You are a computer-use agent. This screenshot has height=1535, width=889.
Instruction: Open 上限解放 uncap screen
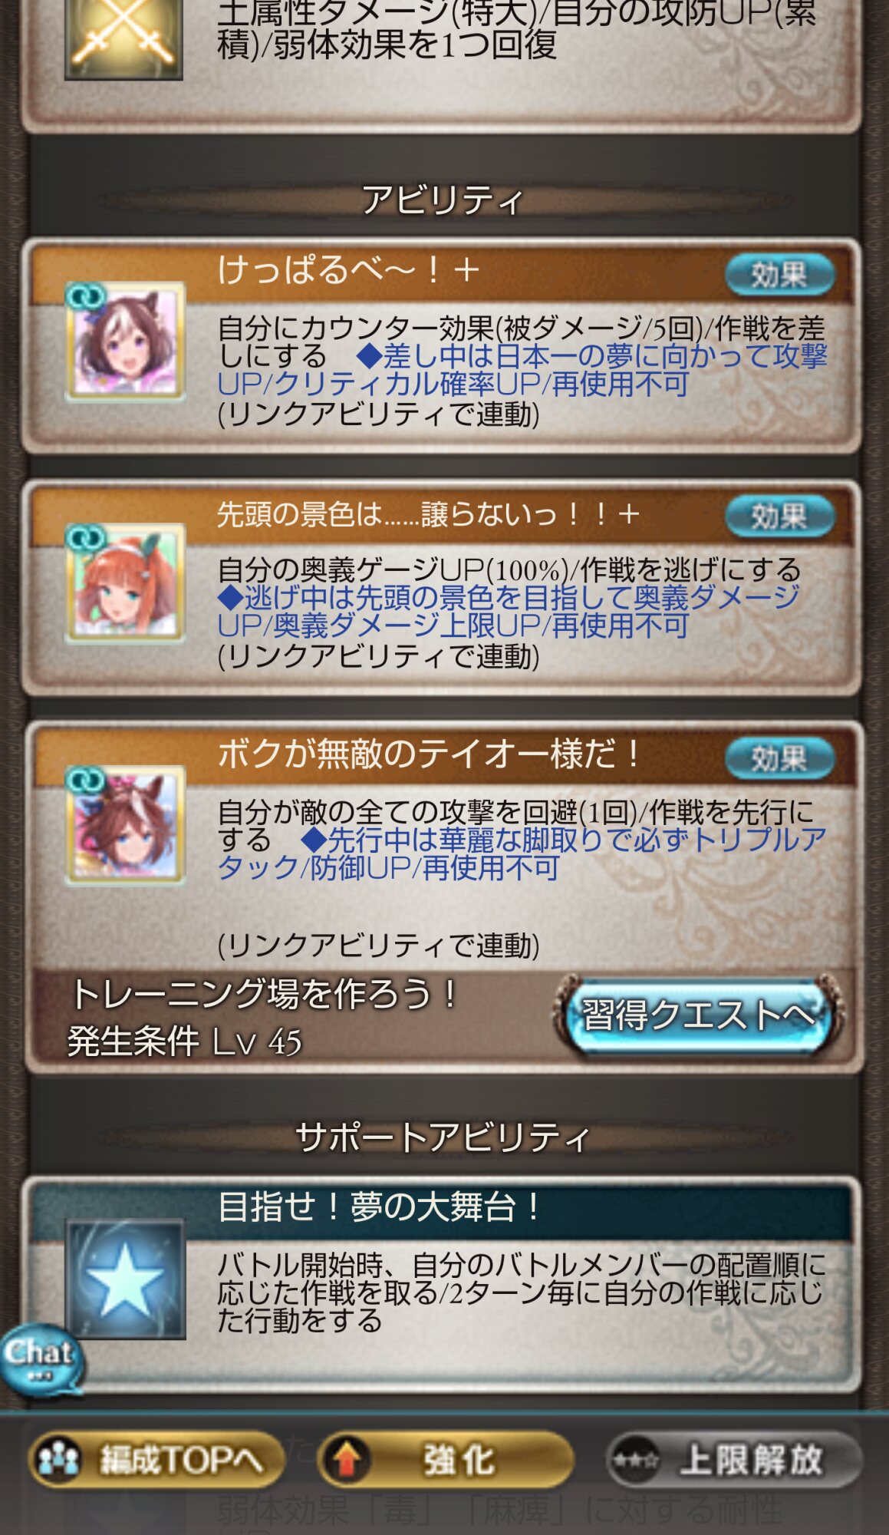point(734,1459)
